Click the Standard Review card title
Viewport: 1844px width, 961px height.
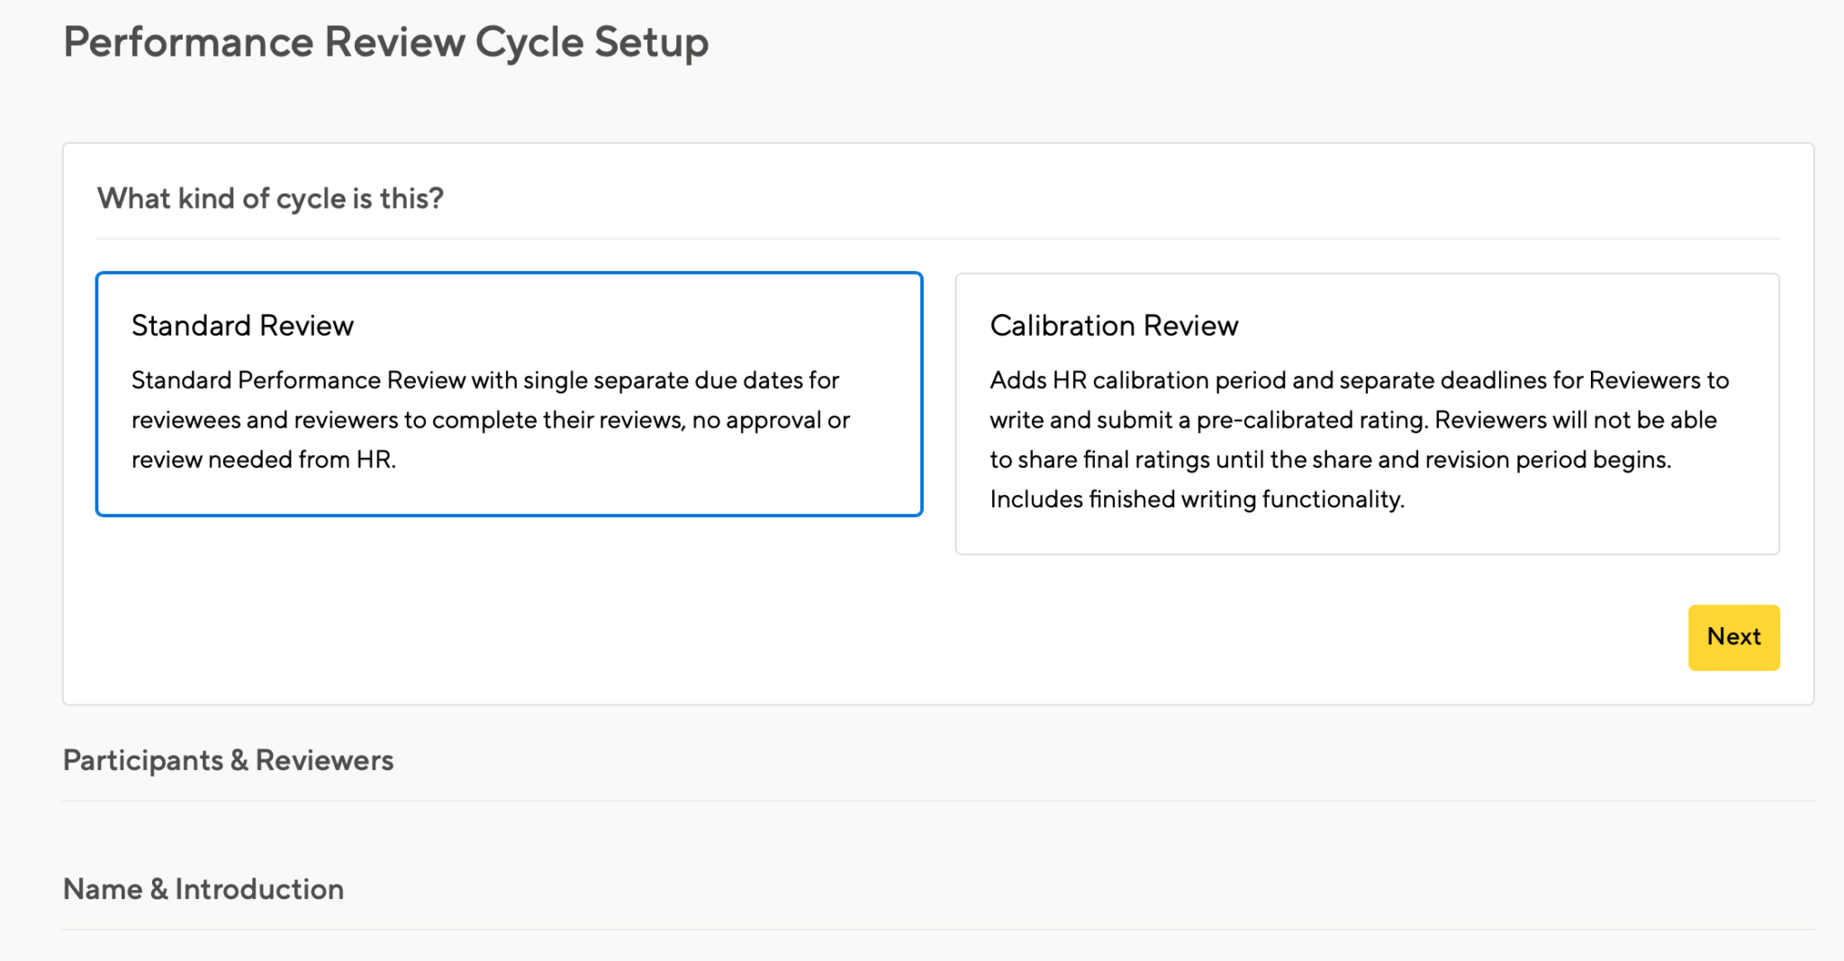coord(242,325)
